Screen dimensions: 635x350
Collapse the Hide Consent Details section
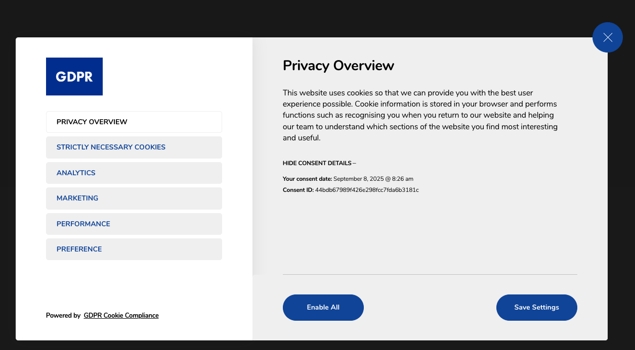pos(319,163)
